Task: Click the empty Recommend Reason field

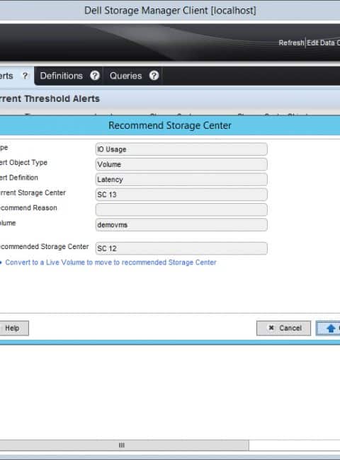Action: 181,209
